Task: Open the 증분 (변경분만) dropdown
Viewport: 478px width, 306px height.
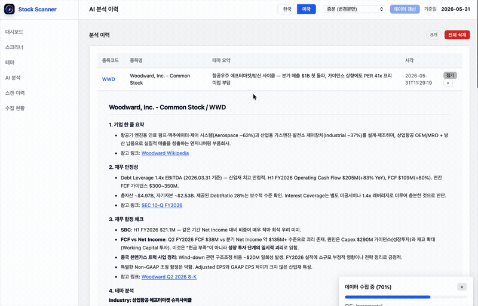Action: coord(354,9)
